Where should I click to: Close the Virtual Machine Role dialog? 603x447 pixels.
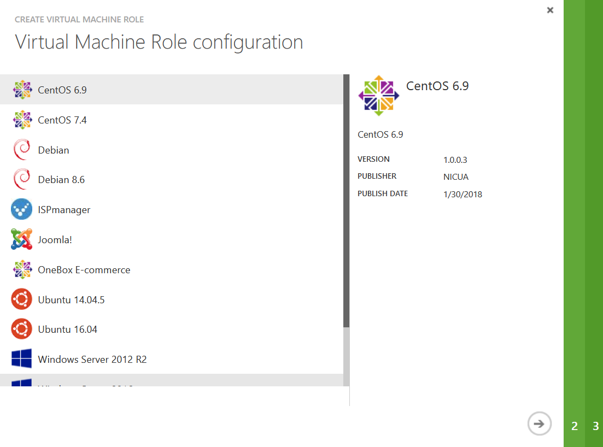(551, 10)
